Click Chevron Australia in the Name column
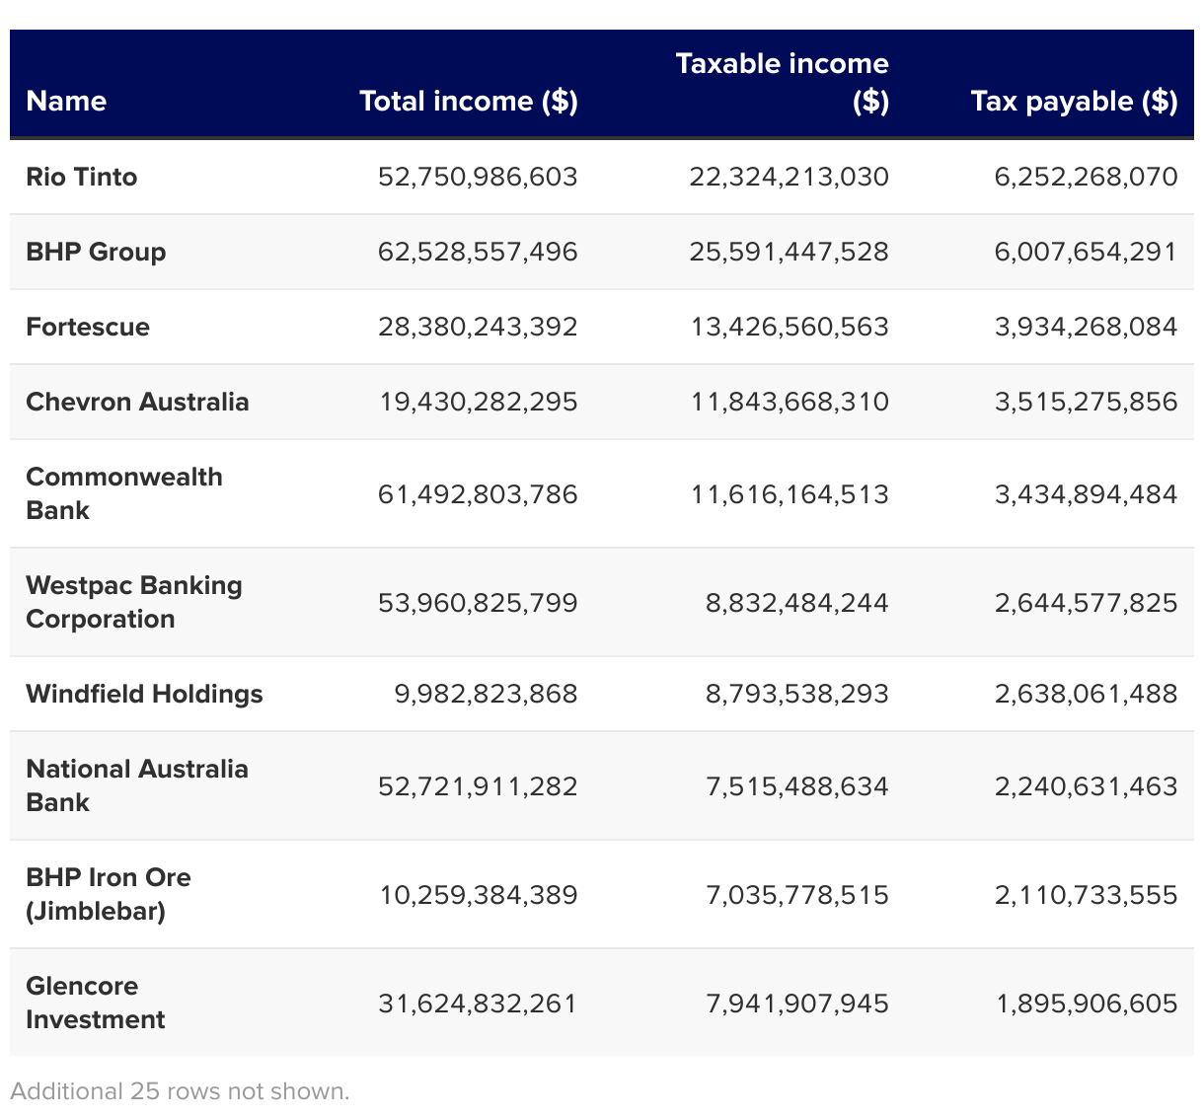Viewport: 1204px width, 1117px height. pyautogui.click(x=137, y=402)
